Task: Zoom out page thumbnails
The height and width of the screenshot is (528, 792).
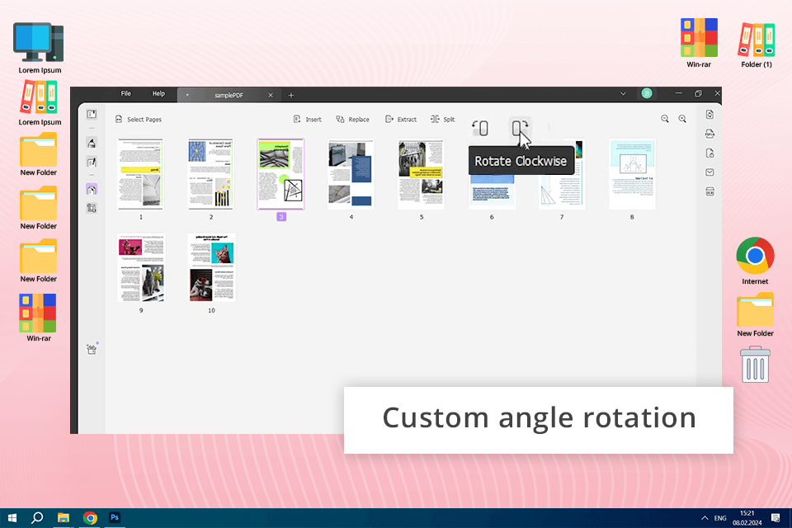Action: pyautogui.click(x=665, y=119)
